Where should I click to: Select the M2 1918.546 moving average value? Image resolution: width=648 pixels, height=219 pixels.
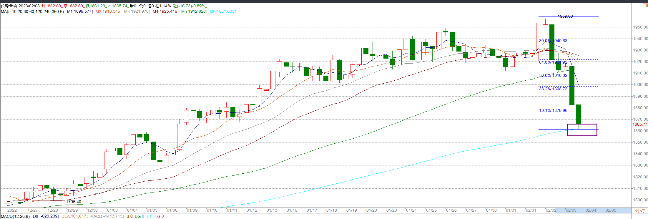click(x=109, y=11)
